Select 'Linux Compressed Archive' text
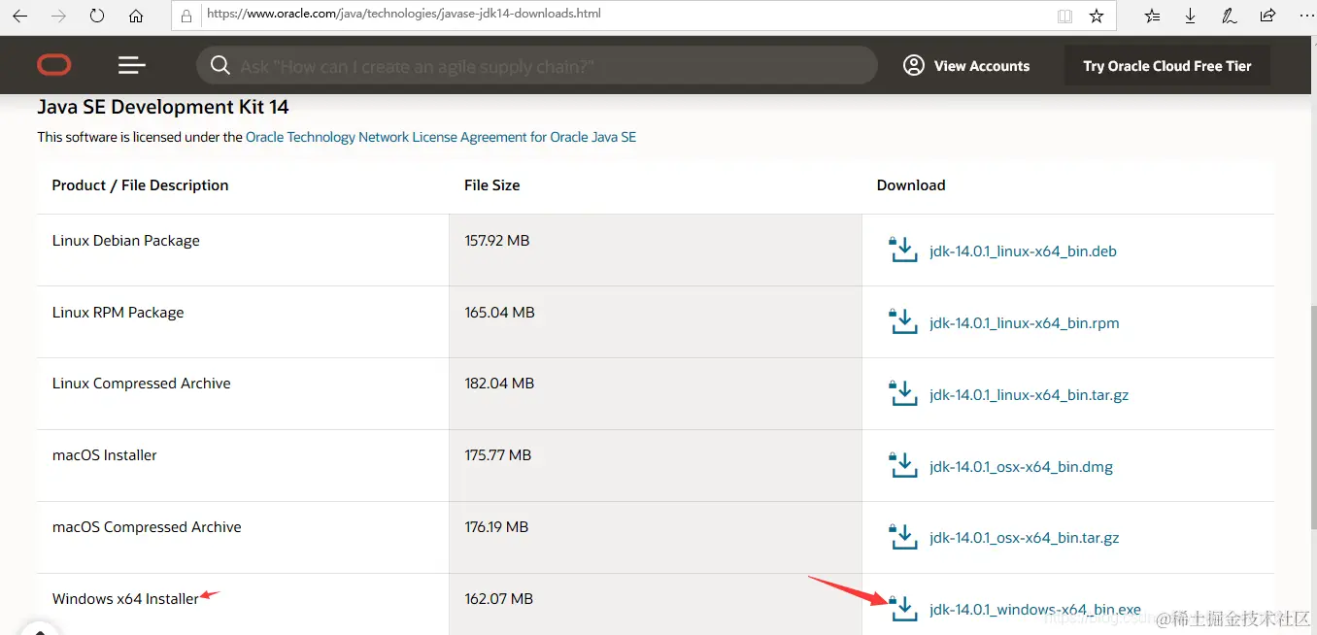 pos(142,384)
